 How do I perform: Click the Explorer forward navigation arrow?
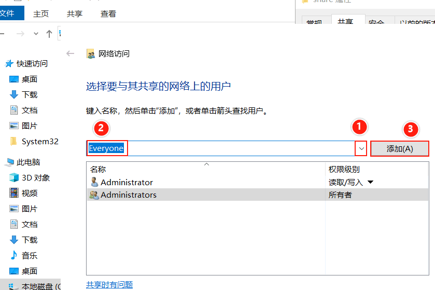(x=20, y=34)
